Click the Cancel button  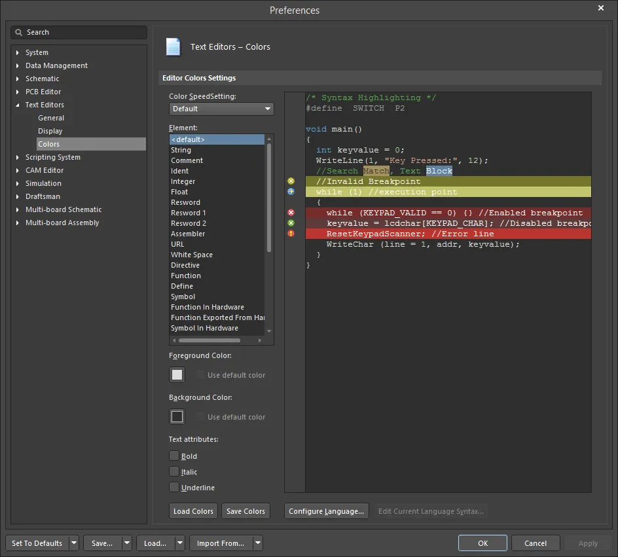536,543
